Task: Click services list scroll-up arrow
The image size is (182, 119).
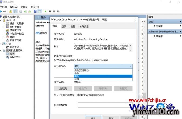Action: click(x=145, y=22)
